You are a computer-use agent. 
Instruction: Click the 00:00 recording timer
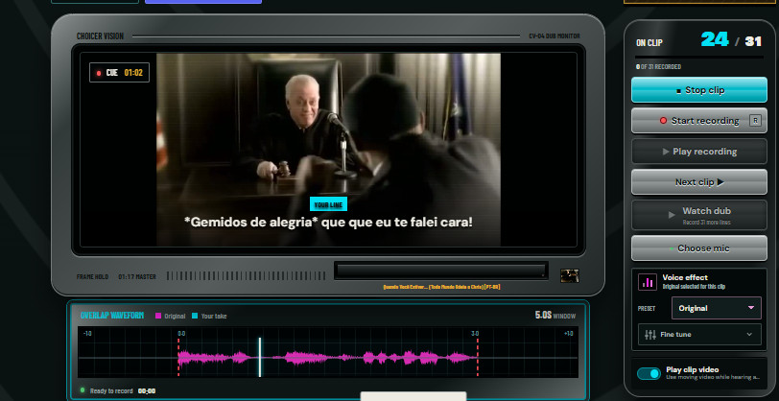point(147,391)
